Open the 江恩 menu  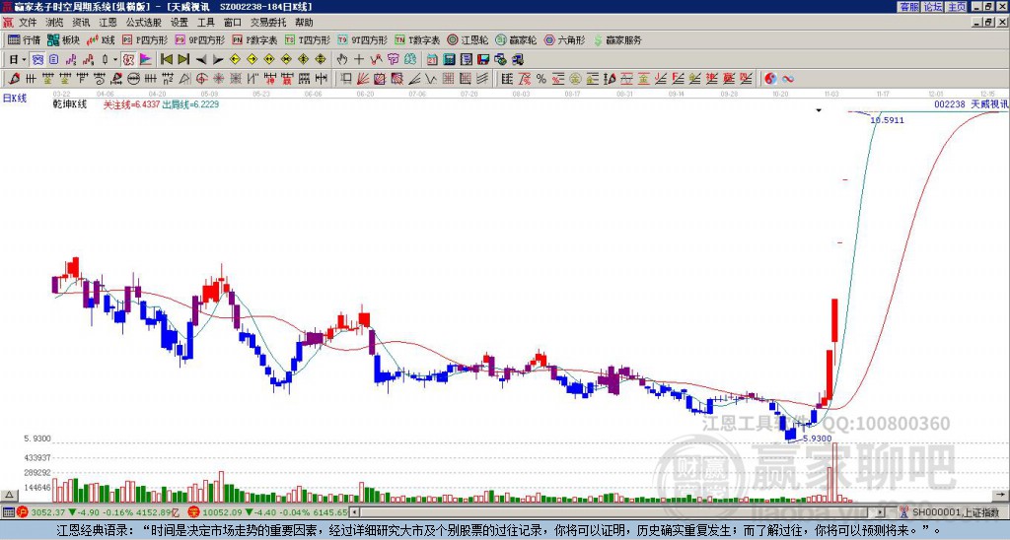pyautogui.click(x=108, y=23)
